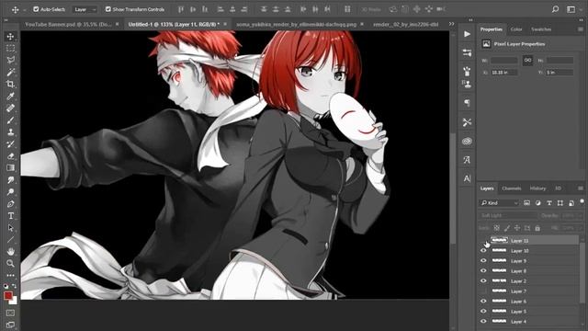Show Layer 7 via its visibility box
Screen dimensions: 588x331
[483, 291]
